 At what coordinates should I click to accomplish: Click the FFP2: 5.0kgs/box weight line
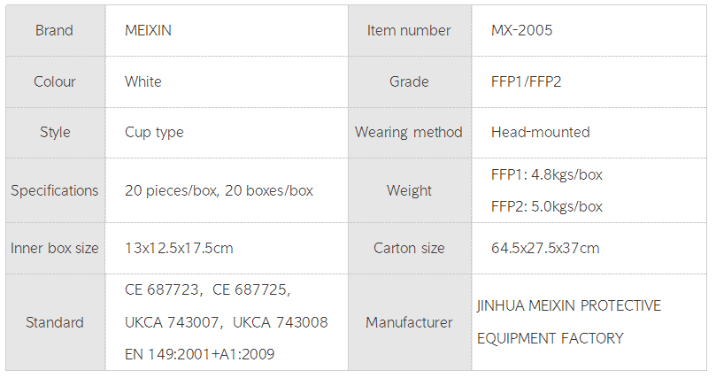[547, 206]
